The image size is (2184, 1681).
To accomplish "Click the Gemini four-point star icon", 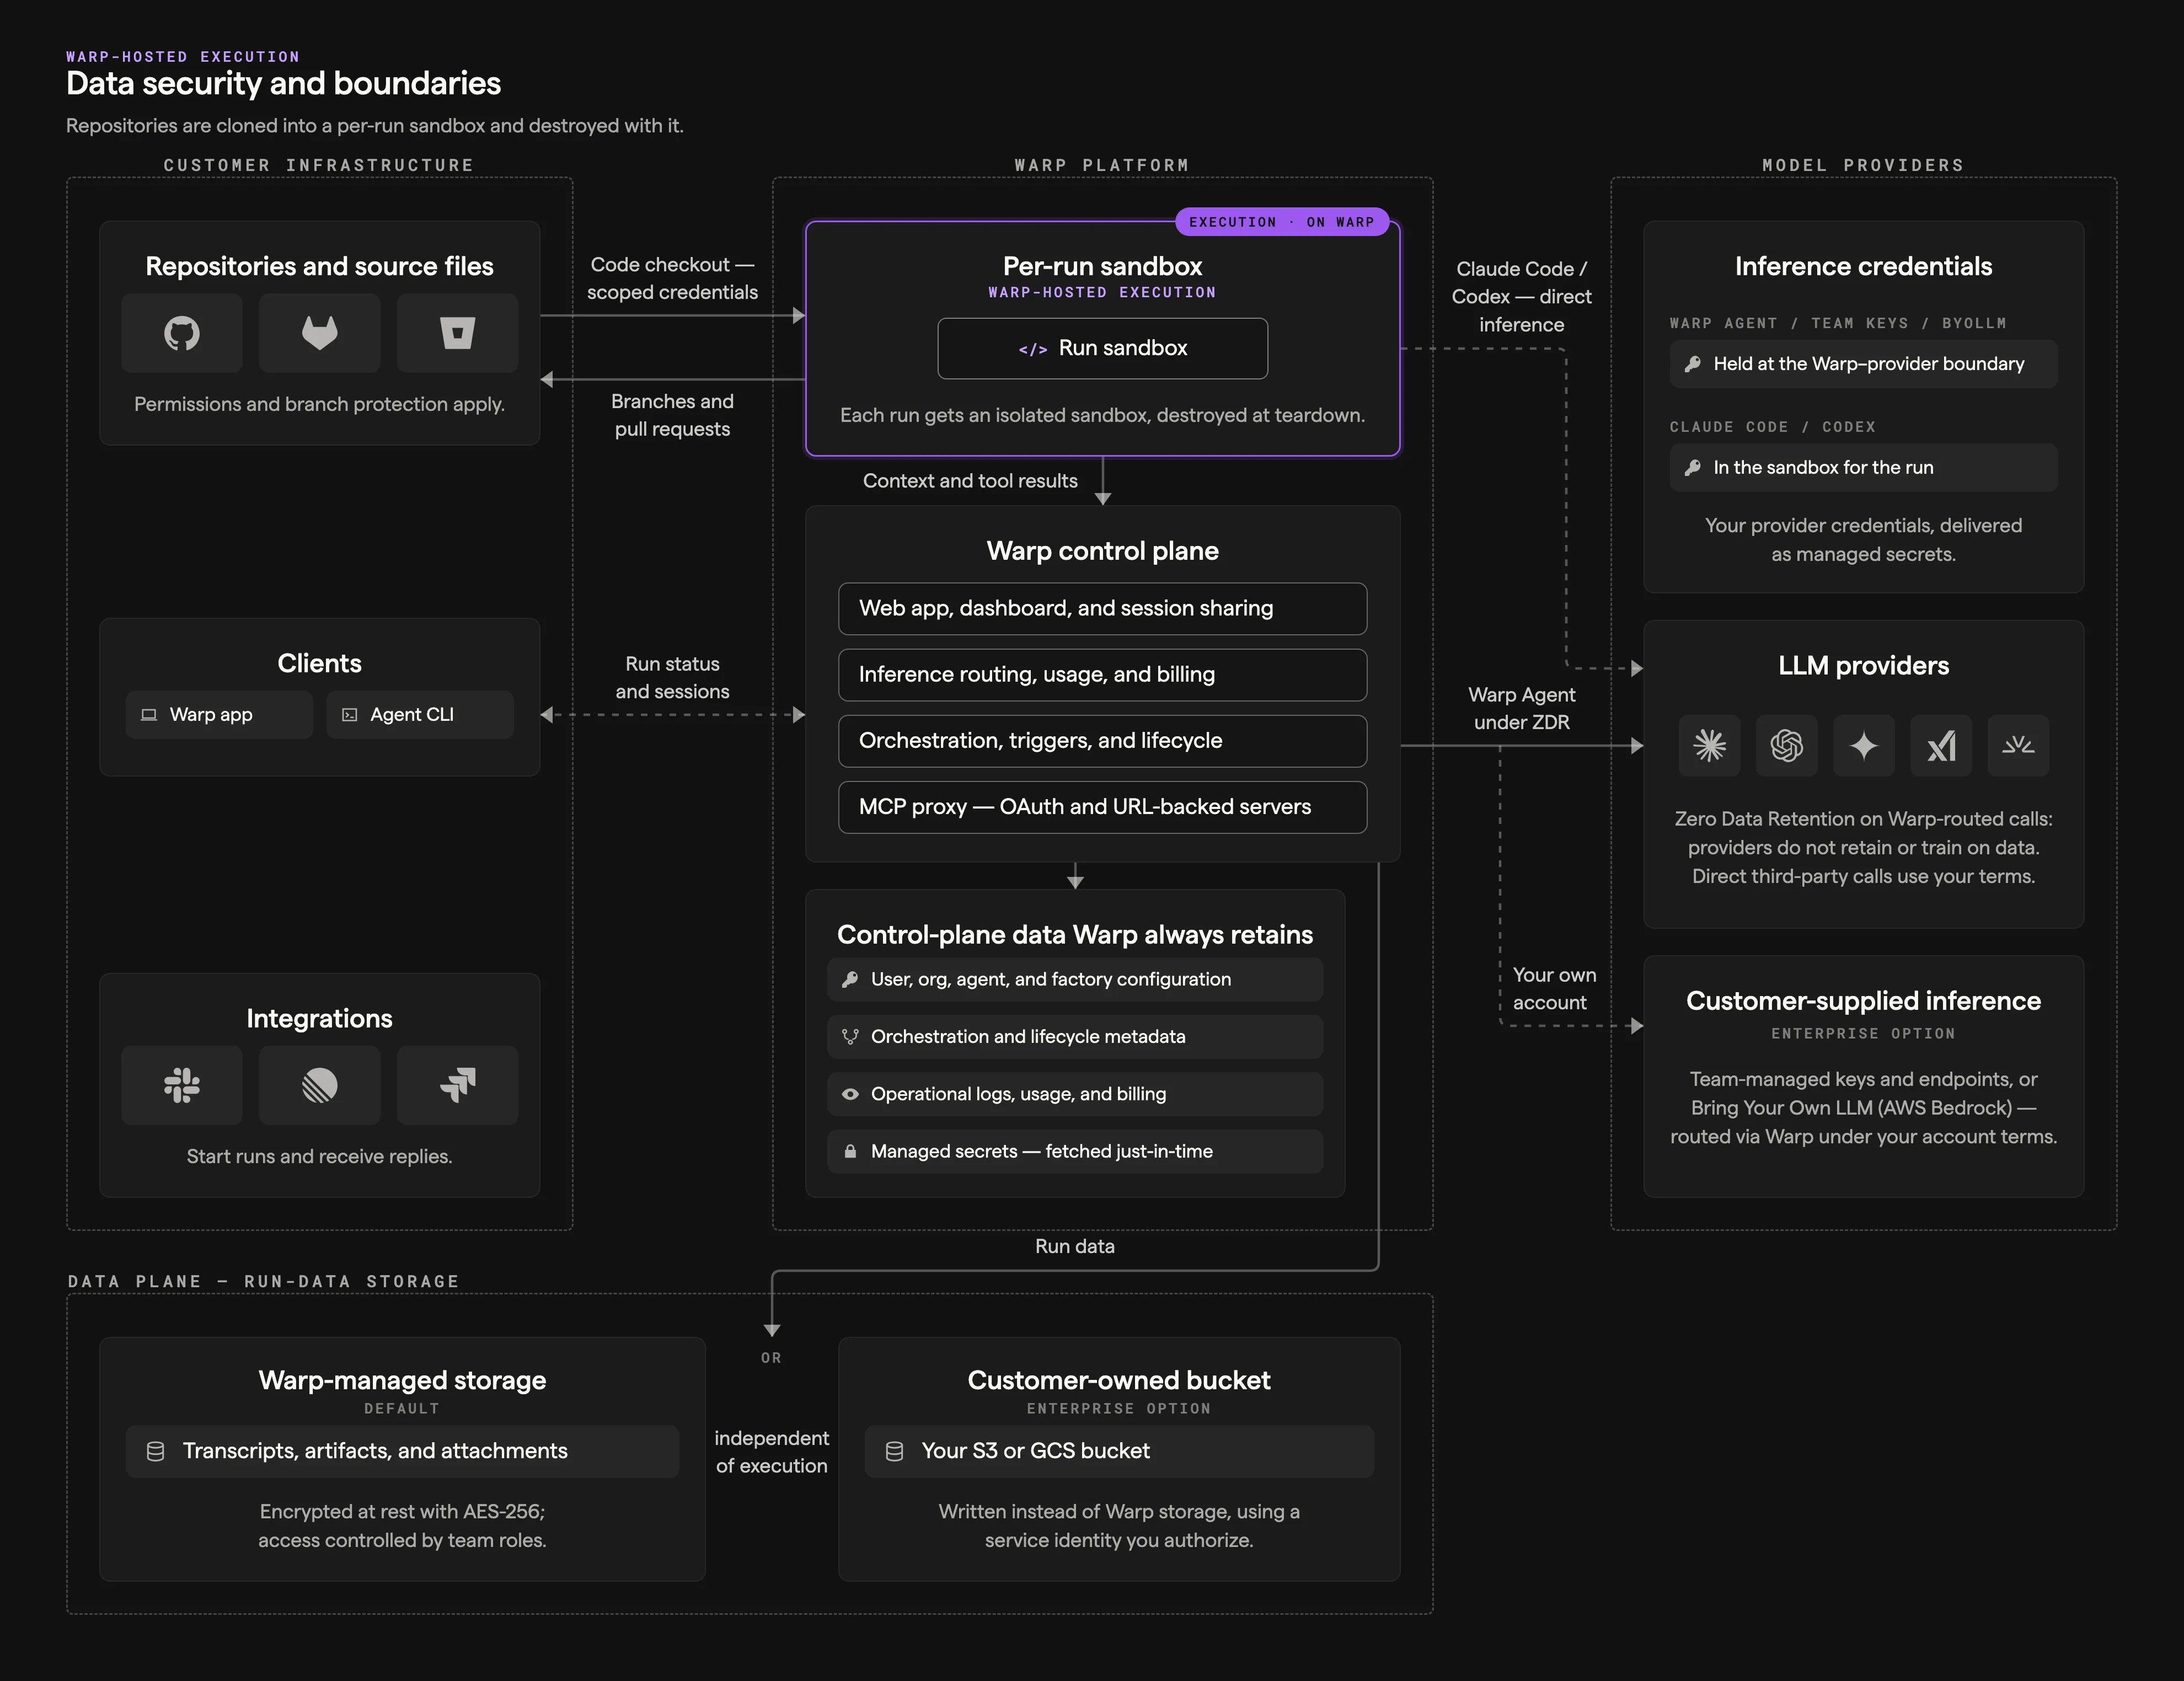I will (1863, 745).
